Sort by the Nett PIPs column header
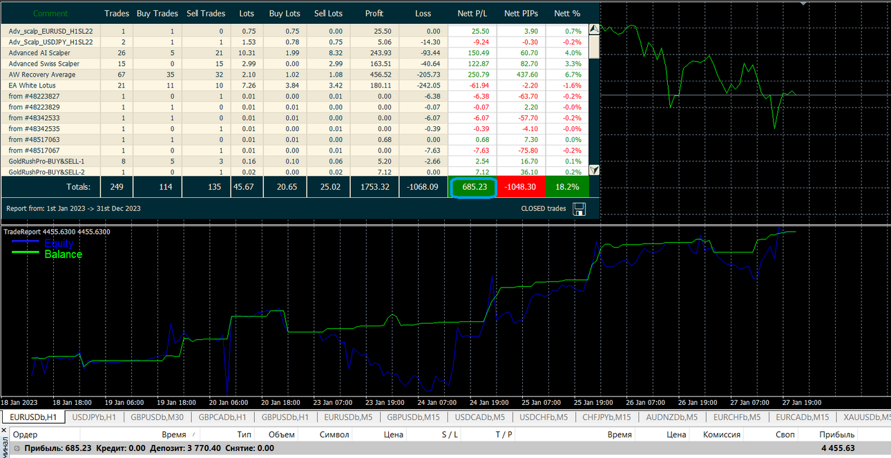Image resolution: width=891 pixels, height=458 pixels. pos(521,13)
